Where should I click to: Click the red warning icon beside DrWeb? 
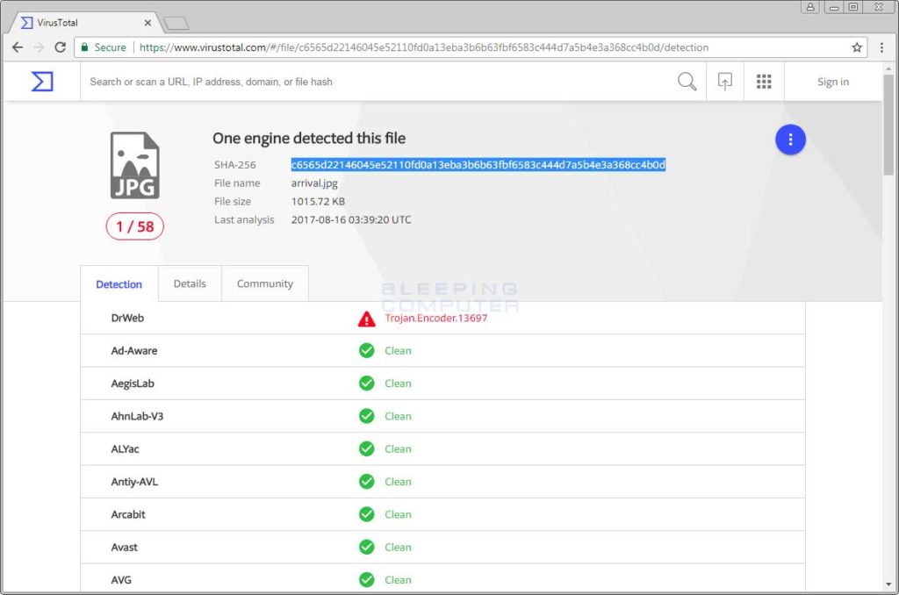[x=366, y=319]
